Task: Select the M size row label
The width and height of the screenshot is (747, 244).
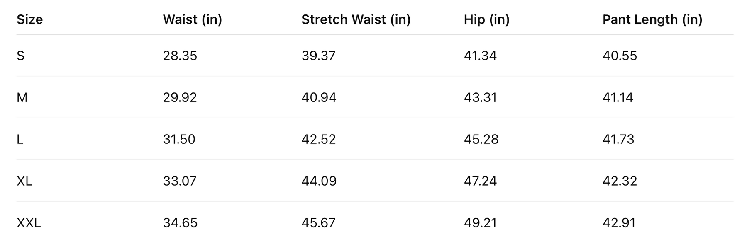Action: click(22, 97)
